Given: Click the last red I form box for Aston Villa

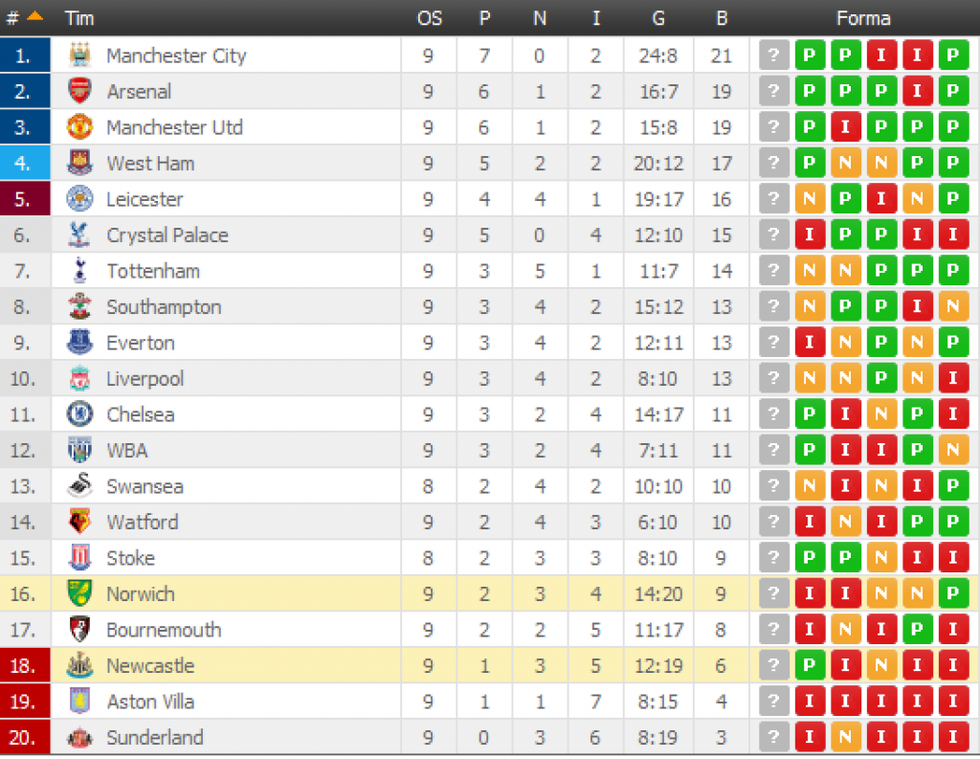Looking at the screenshot, I should point(953,702).
